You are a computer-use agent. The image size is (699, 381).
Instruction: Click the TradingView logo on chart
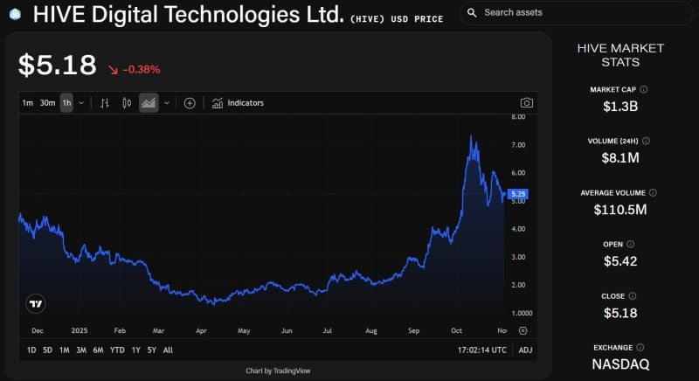[x=36, y=304]
